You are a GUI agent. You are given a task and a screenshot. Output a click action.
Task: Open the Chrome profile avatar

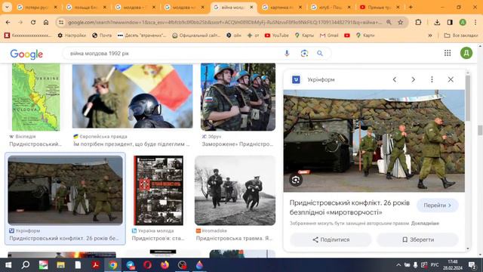coord(463,22)
